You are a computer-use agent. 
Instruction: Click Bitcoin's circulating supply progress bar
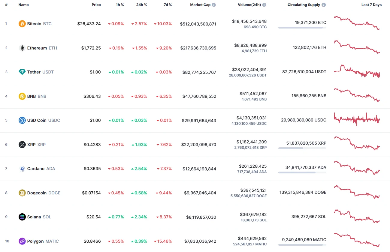tap(302, 28)
